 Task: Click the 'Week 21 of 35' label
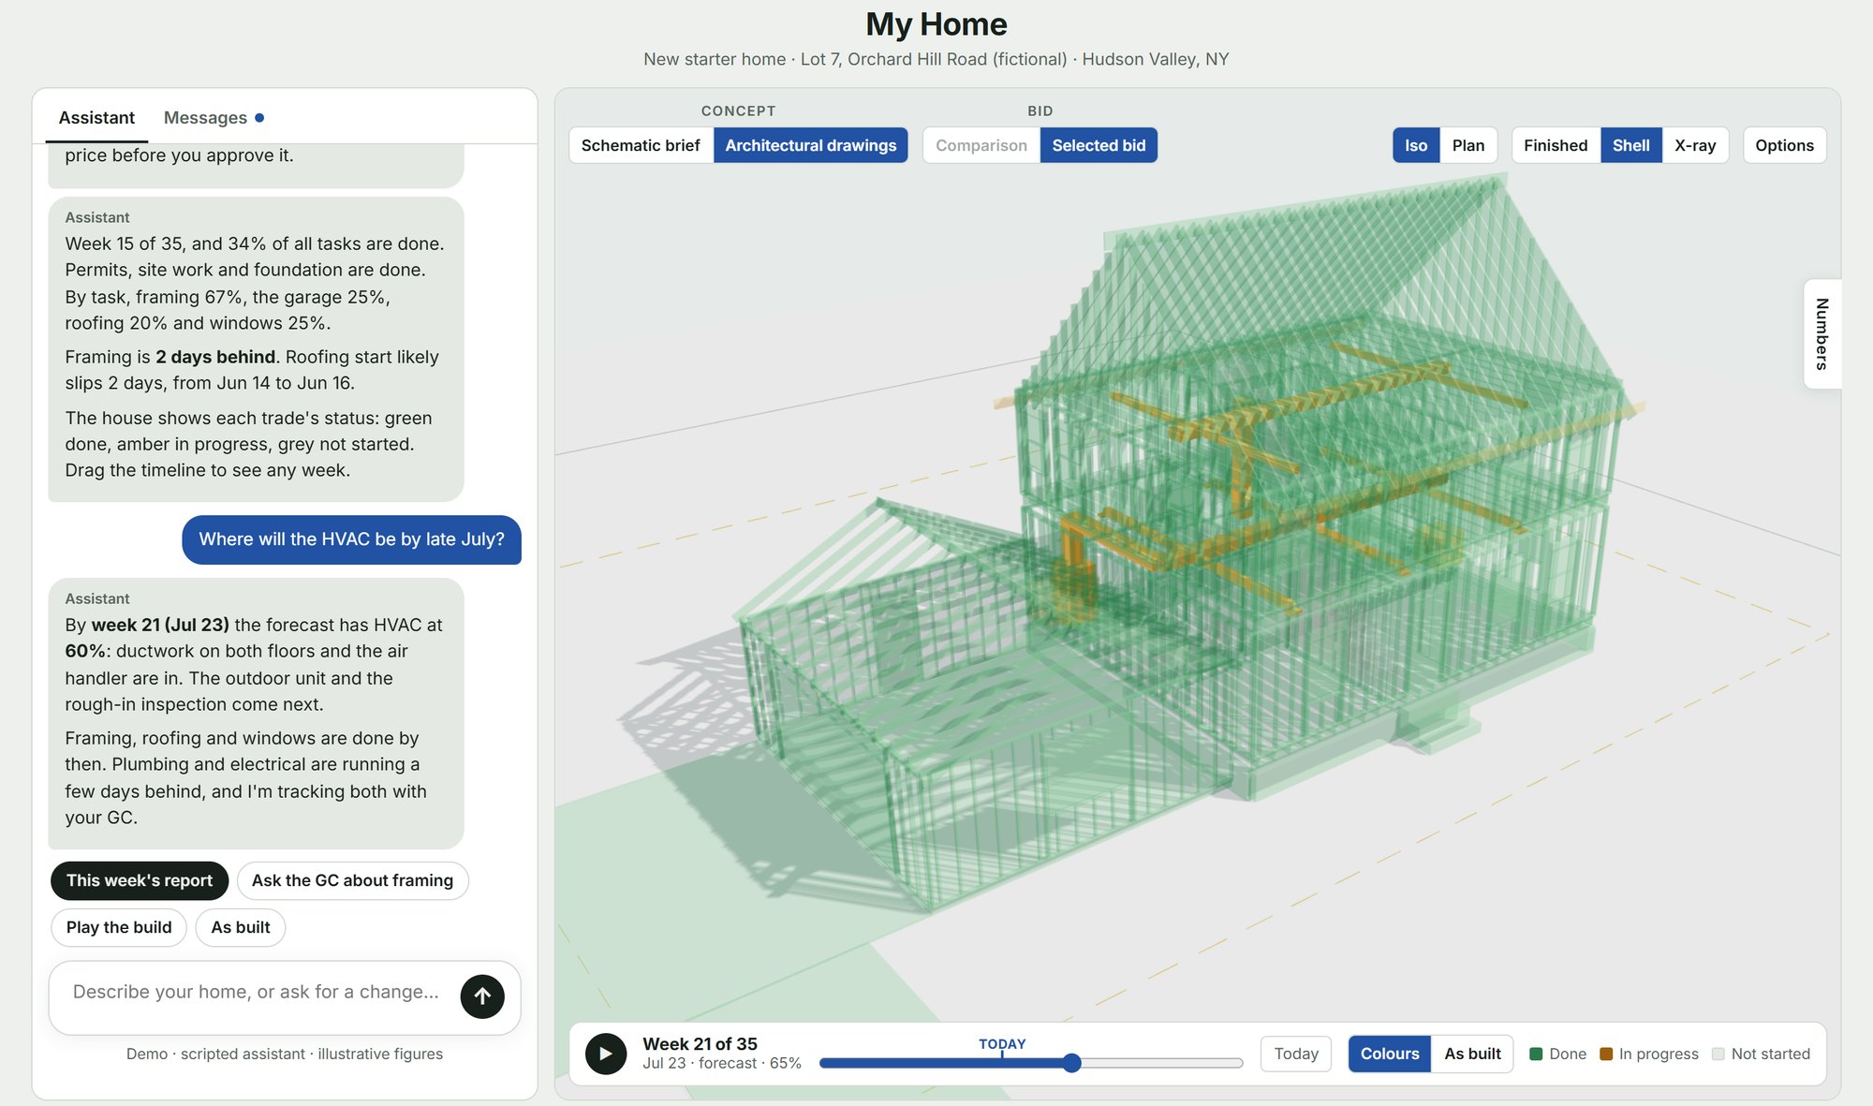click(x=700, y=1044)
